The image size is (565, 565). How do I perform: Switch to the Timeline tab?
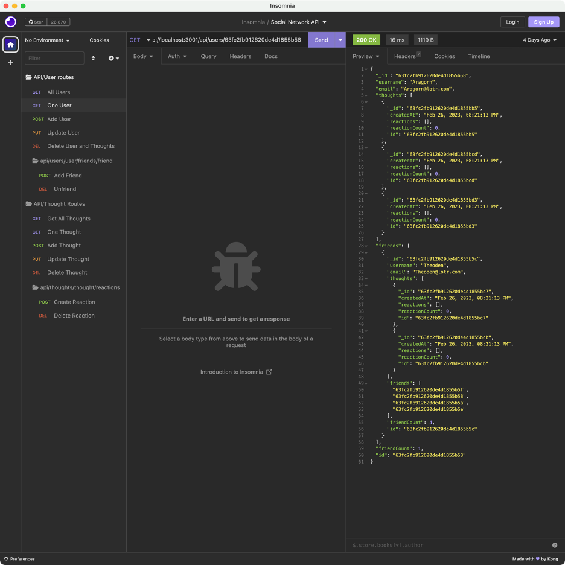[x=479, y=56]
